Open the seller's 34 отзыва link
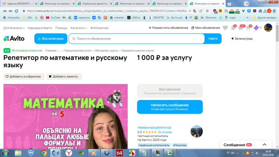The height and width of the screenshot is (157, 279). click(x=165, y=132)
